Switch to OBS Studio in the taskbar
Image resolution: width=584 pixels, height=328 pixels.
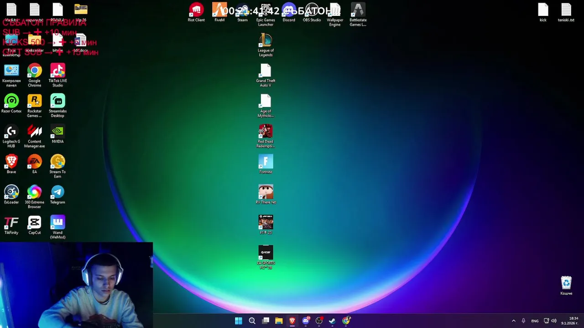pyautogui.click(x=319, y=321)
